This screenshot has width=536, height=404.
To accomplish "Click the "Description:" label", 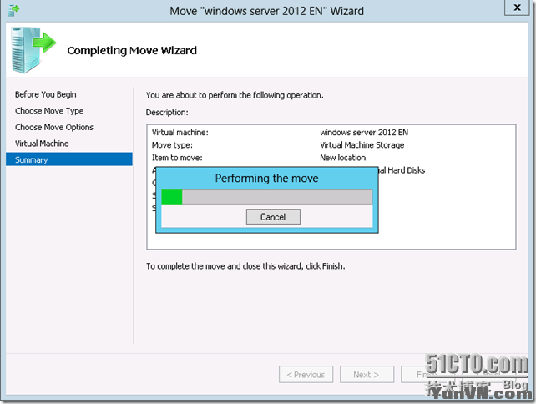I will click(167, 113).
